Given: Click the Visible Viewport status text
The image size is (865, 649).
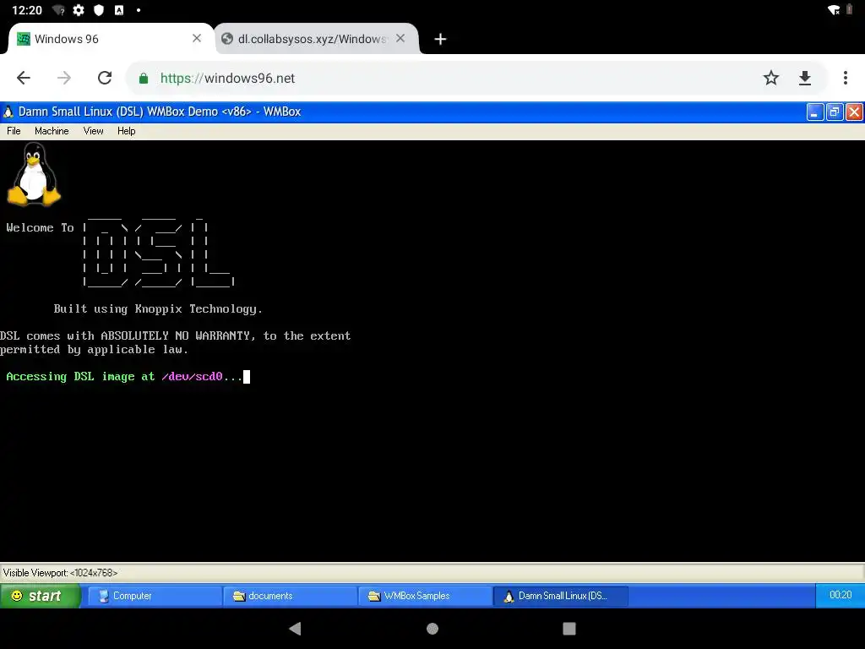Looking at the screenshot, I should point(60,573).
